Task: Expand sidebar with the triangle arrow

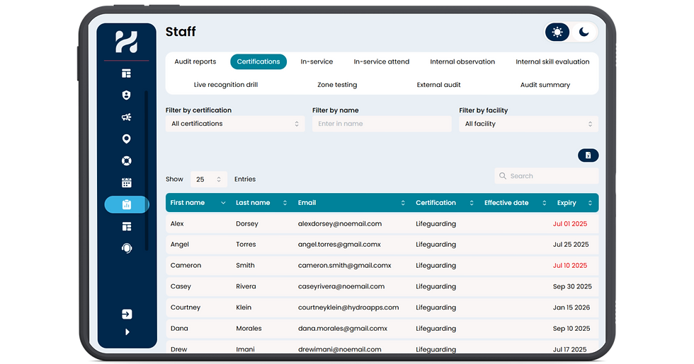Action: click(x=127, y=331)
